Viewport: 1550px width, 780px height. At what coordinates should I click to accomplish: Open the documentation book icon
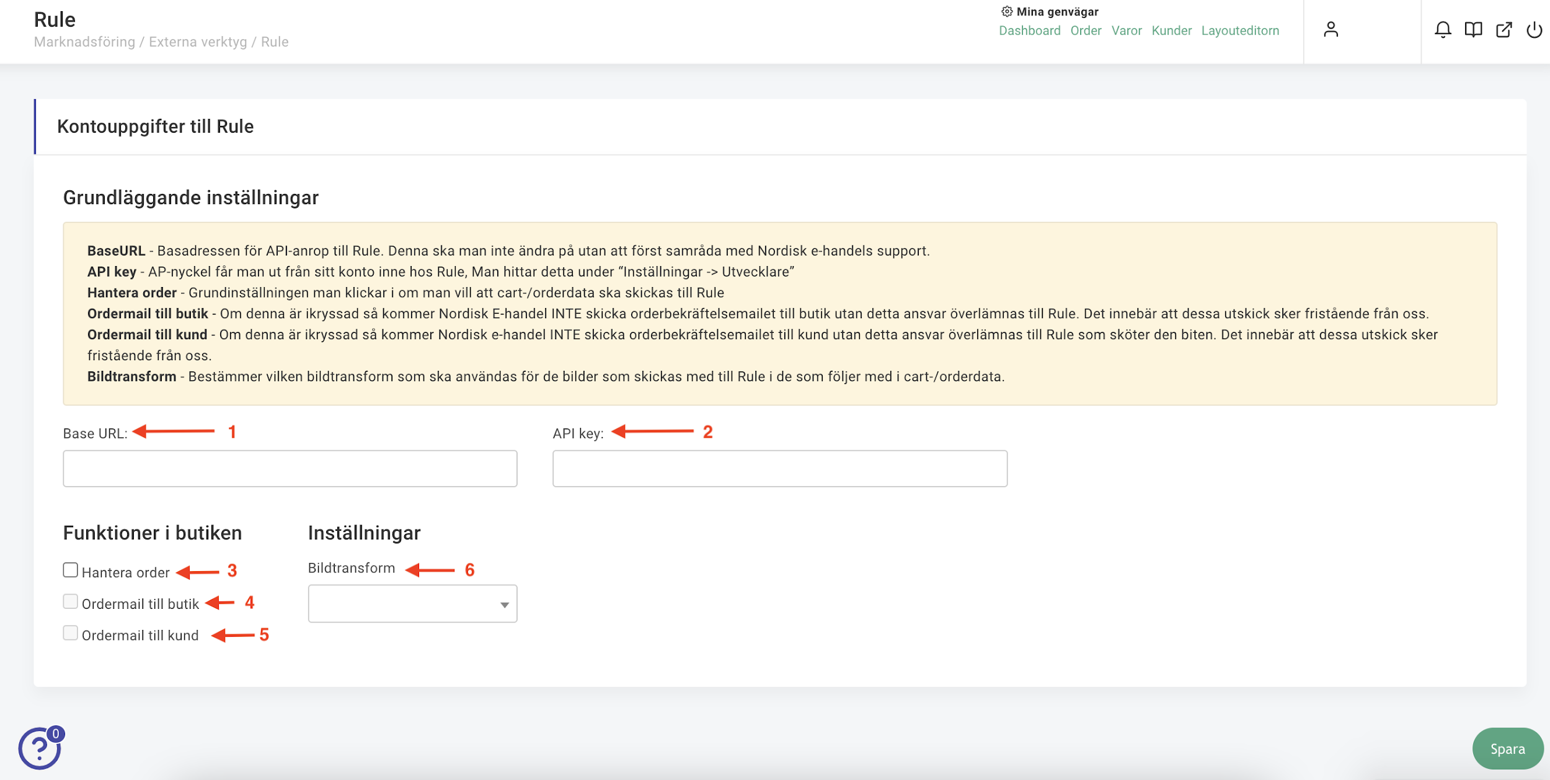(1473, 30)
